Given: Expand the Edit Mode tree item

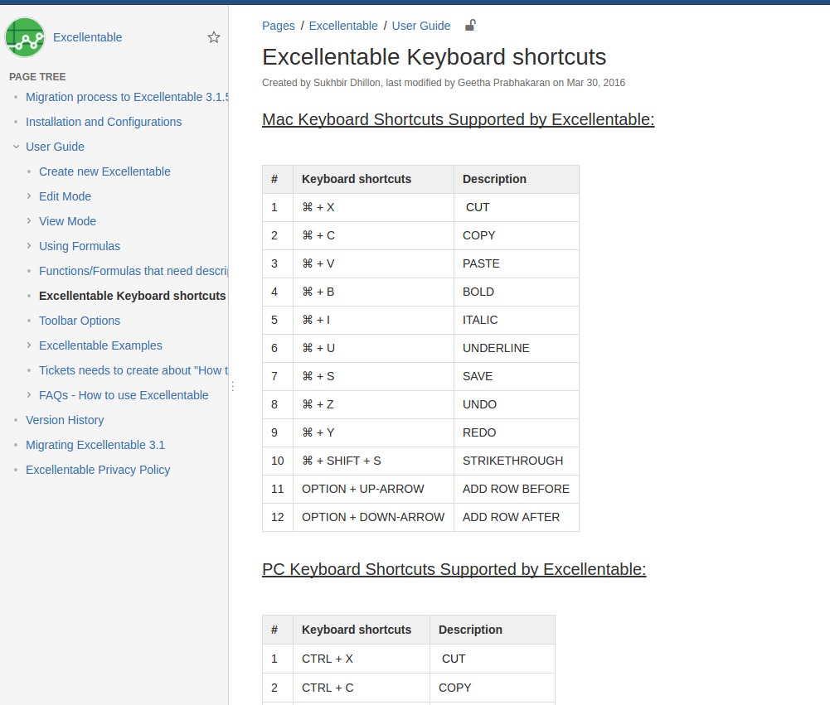Looking at the screenshot, I should coord(28,196).
